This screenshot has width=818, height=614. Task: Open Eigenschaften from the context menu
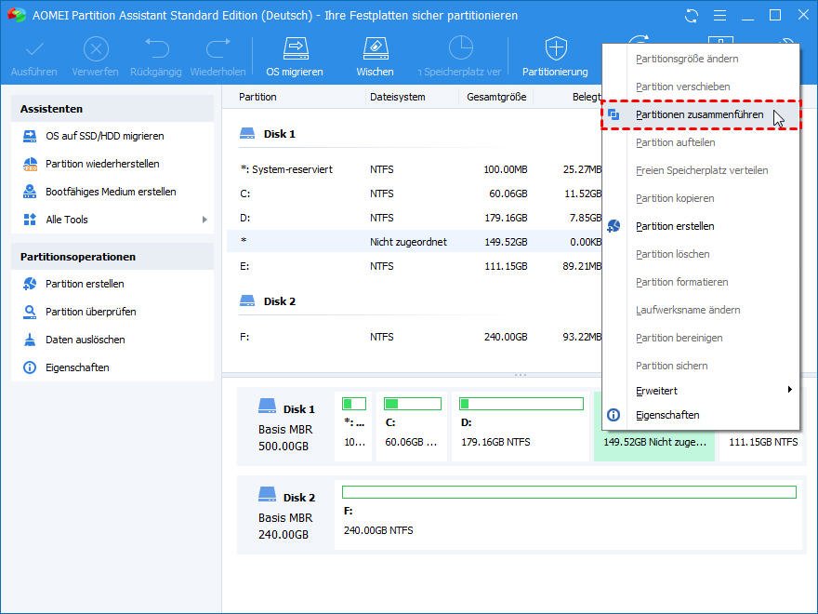click(x=666, y=415)
